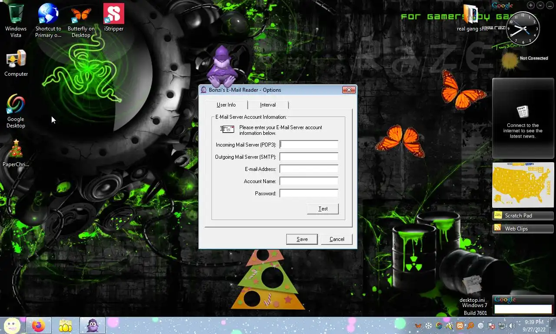Click the sidebar add gadget plus button
This screenshot has height=334, width=556.
(531, 5)
